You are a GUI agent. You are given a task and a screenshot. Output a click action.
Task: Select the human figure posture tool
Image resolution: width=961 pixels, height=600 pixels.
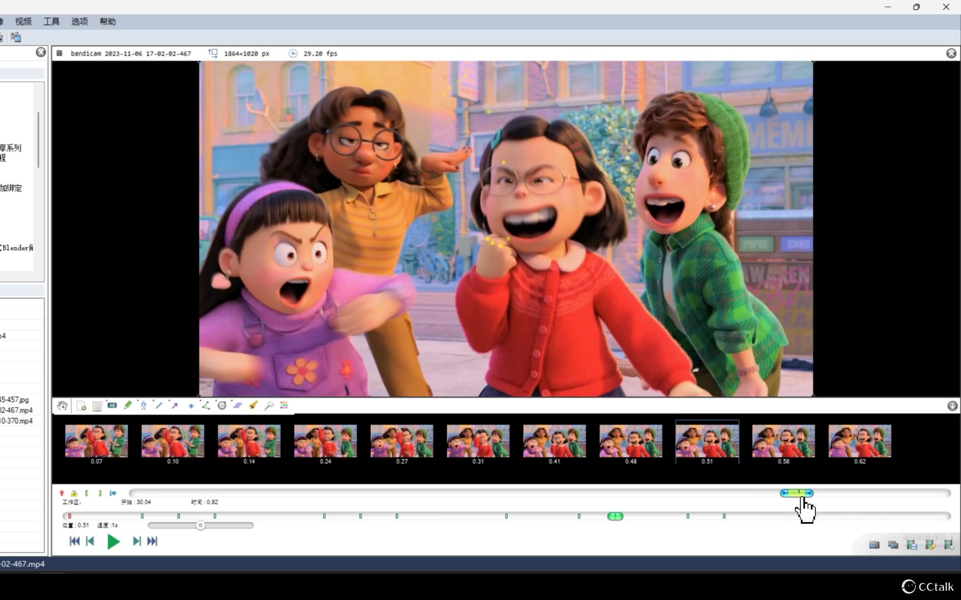(x=143, y=406)
